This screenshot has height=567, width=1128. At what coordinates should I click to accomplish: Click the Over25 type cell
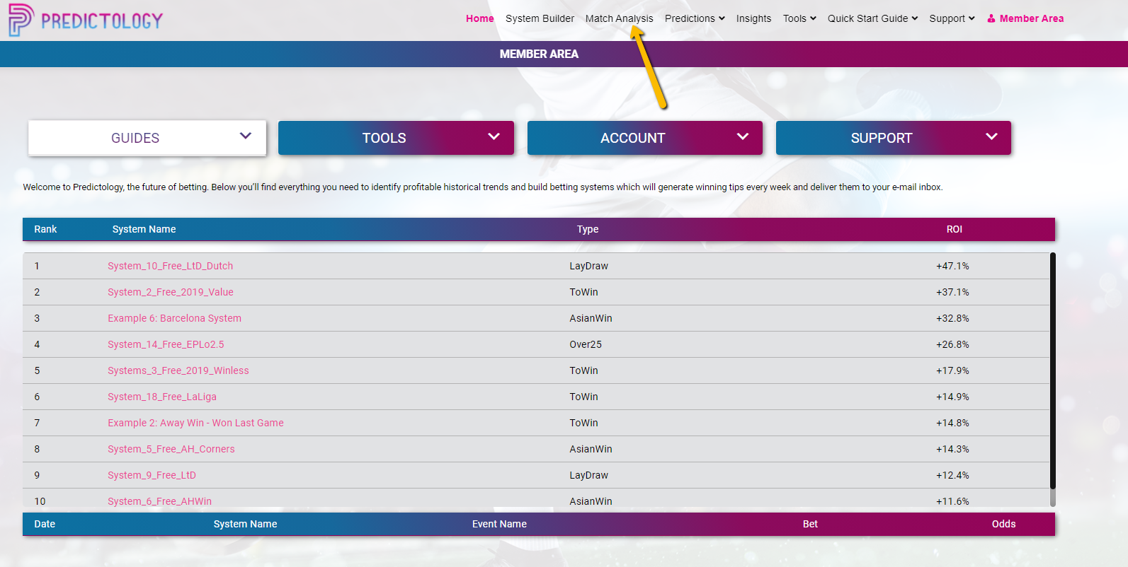click(x=586, y=344)
